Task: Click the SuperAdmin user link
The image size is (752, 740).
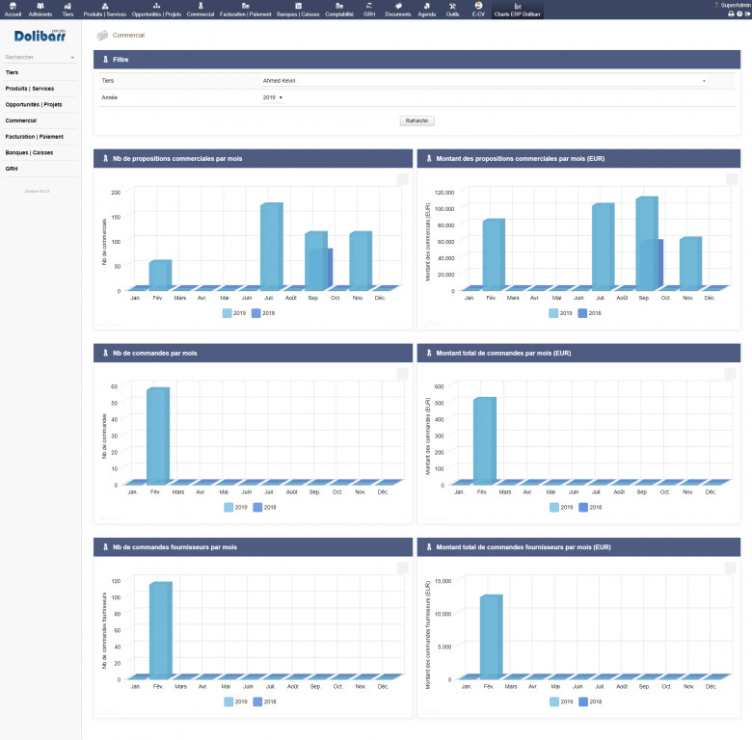Action: [x=735, y=5]
